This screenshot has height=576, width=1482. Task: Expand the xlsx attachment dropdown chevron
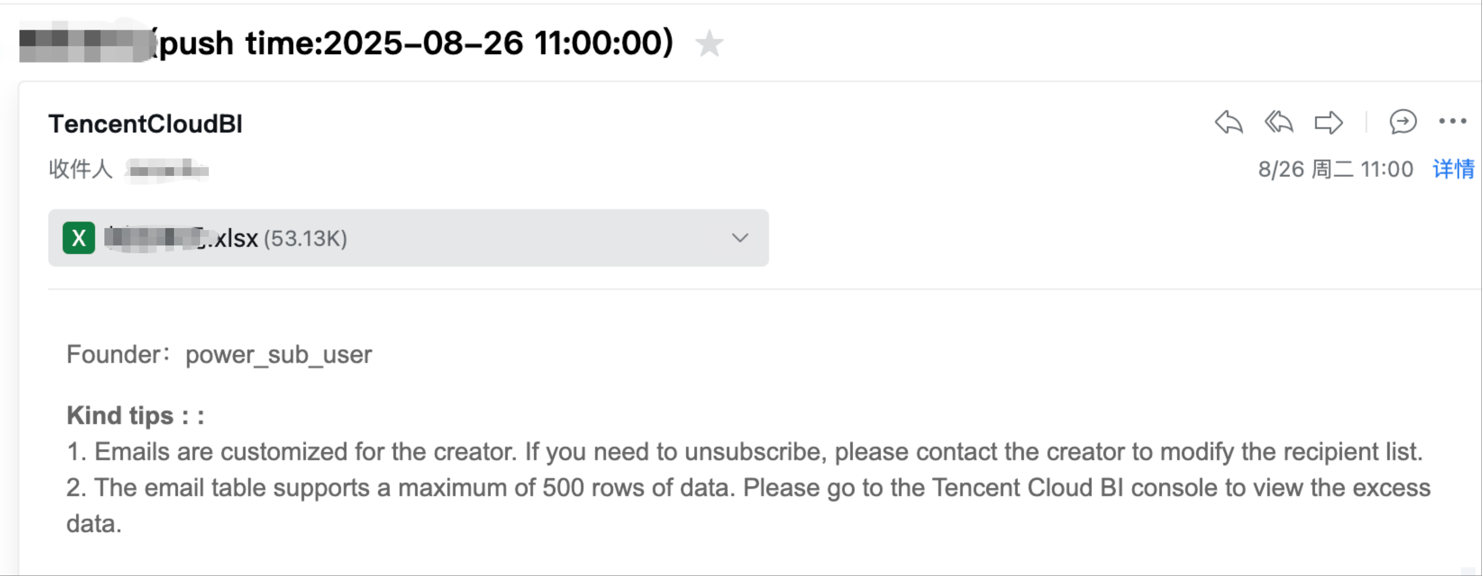tap(740, 238)
